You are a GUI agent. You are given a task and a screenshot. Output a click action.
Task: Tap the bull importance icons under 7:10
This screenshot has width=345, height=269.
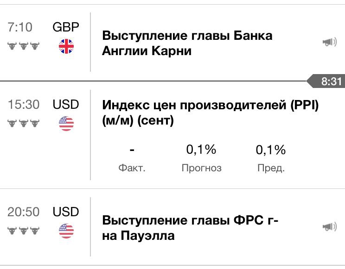[23, 46]
